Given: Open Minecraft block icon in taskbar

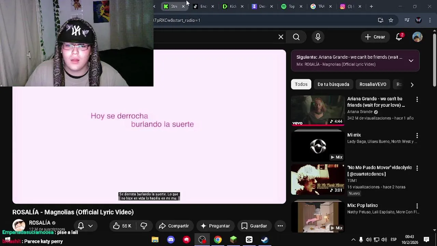Looking at the screenshot, I should pyautogui.click(x=234, y=240).
